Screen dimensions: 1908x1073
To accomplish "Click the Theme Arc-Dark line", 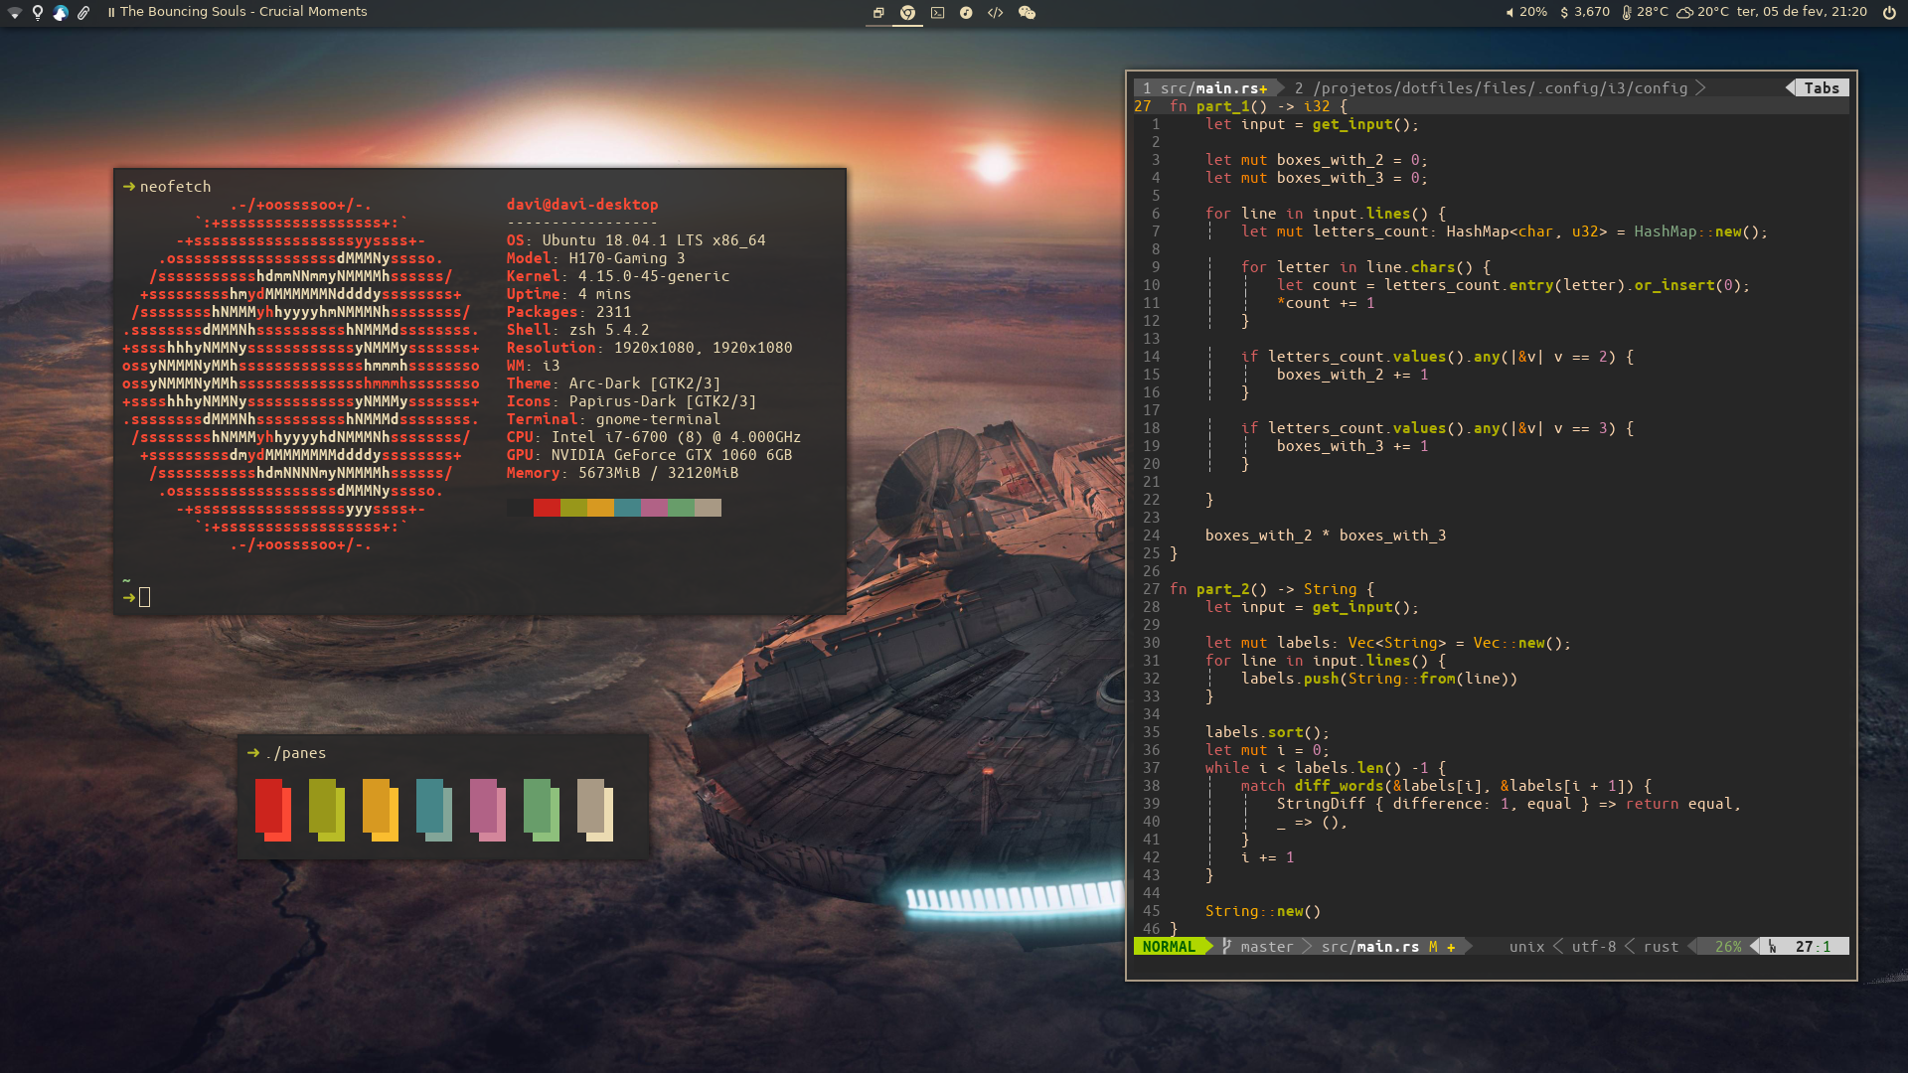I will click(613, 383).
